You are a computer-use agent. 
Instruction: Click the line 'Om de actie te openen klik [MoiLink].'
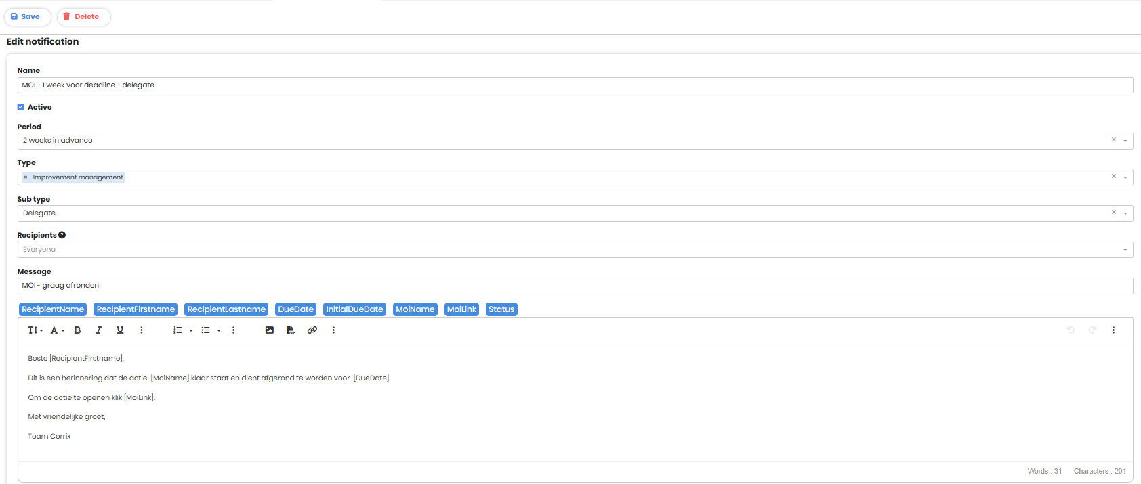click(91, 398)
